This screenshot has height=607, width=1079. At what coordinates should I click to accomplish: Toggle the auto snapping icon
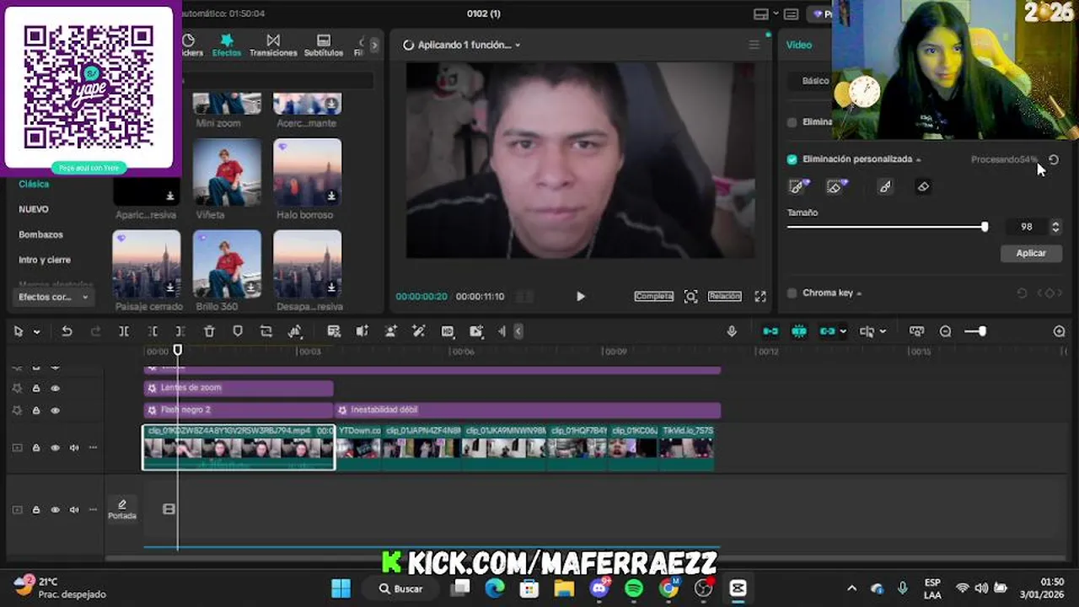click(799, 331)
